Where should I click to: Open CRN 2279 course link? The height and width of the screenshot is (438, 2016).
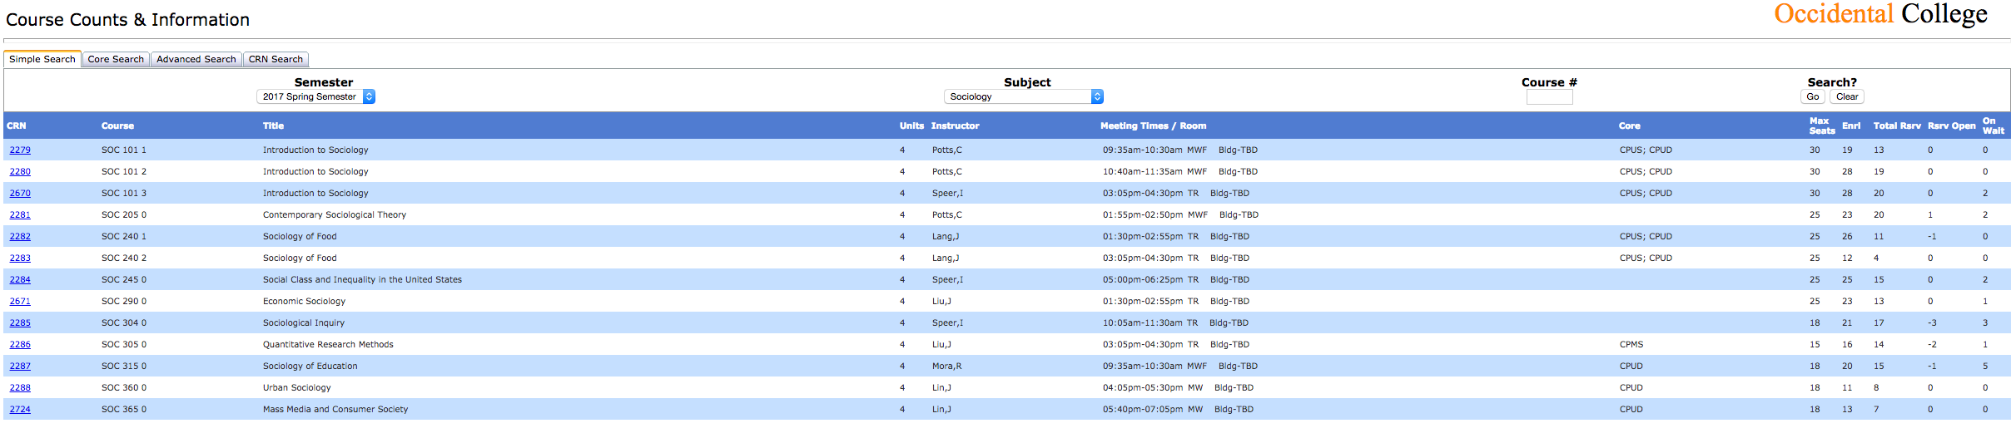(20, 150)
